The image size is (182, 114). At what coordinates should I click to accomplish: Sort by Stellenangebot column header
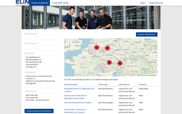pyautogui.click(x=71, y=85)
